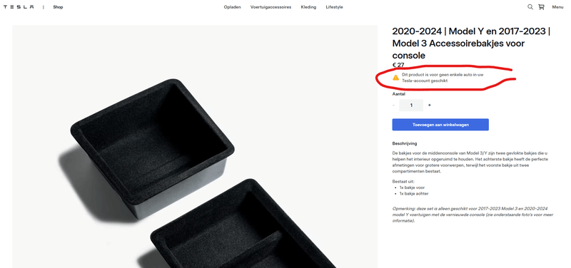571x268 pixels.
Task: Open the Menu in the header
Action: point(557,7)
